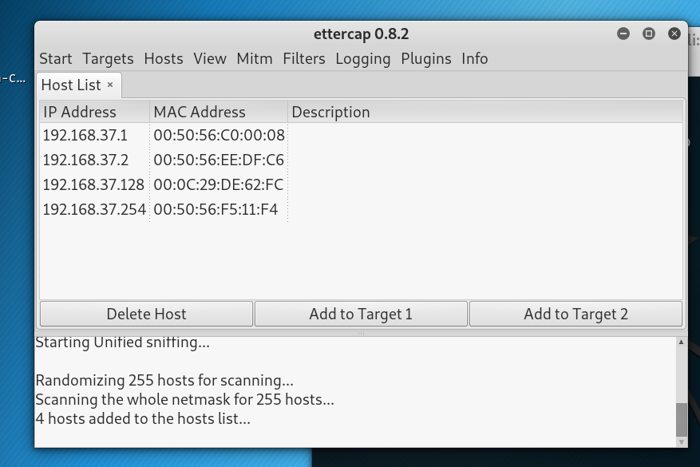Close the ettercap window

click(x=674, y=34)
